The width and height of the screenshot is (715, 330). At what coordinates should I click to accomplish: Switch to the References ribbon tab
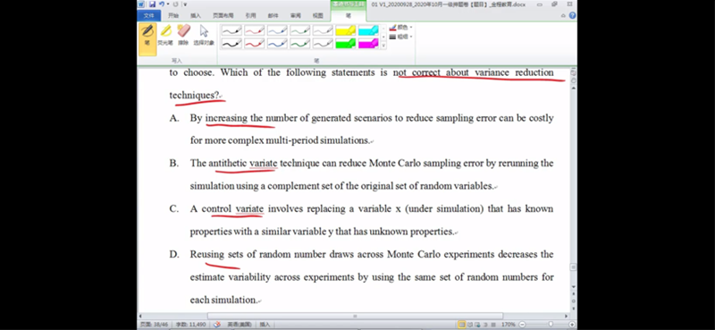250,15
